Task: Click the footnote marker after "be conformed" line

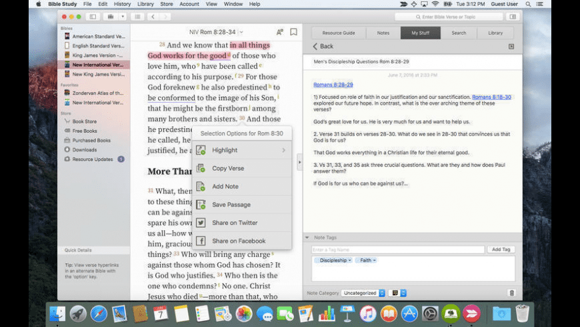Action: (x=278, y=96)
